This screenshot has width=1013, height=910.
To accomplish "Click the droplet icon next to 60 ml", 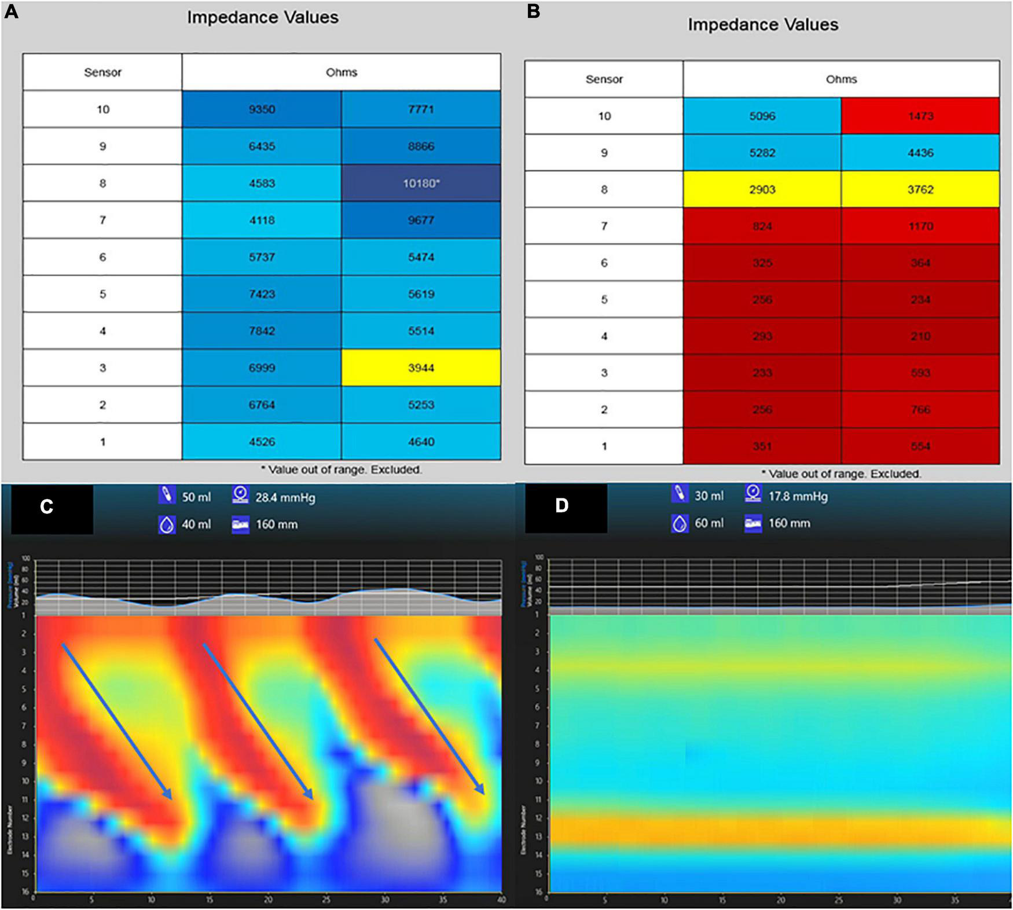I will coord(679,523).
